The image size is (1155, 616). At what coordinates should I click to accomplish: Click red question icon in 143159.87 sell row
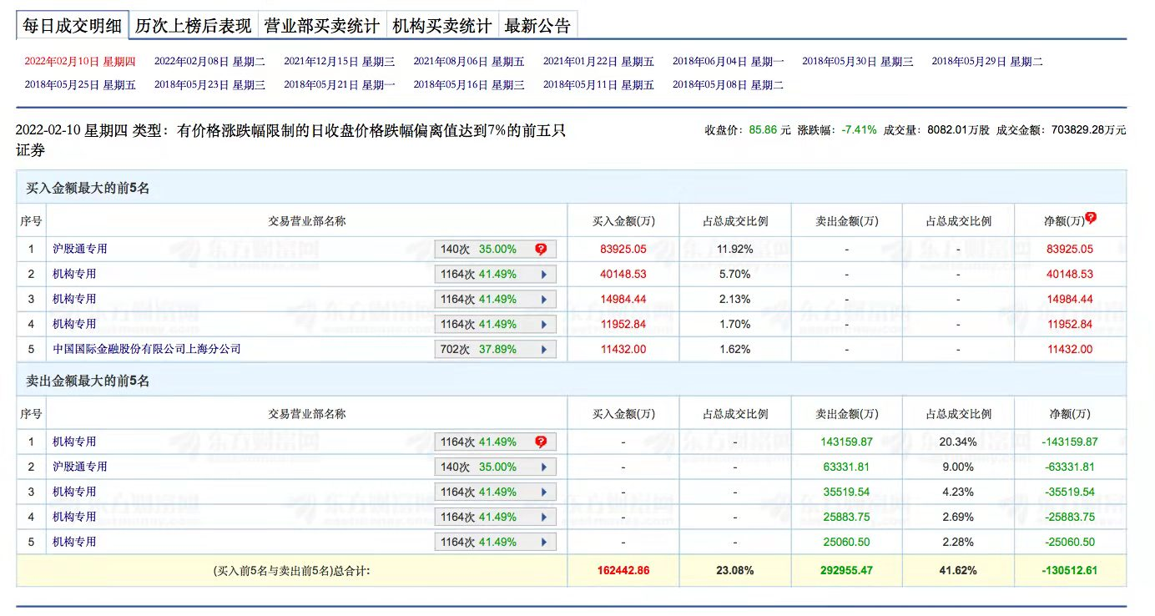541,442
